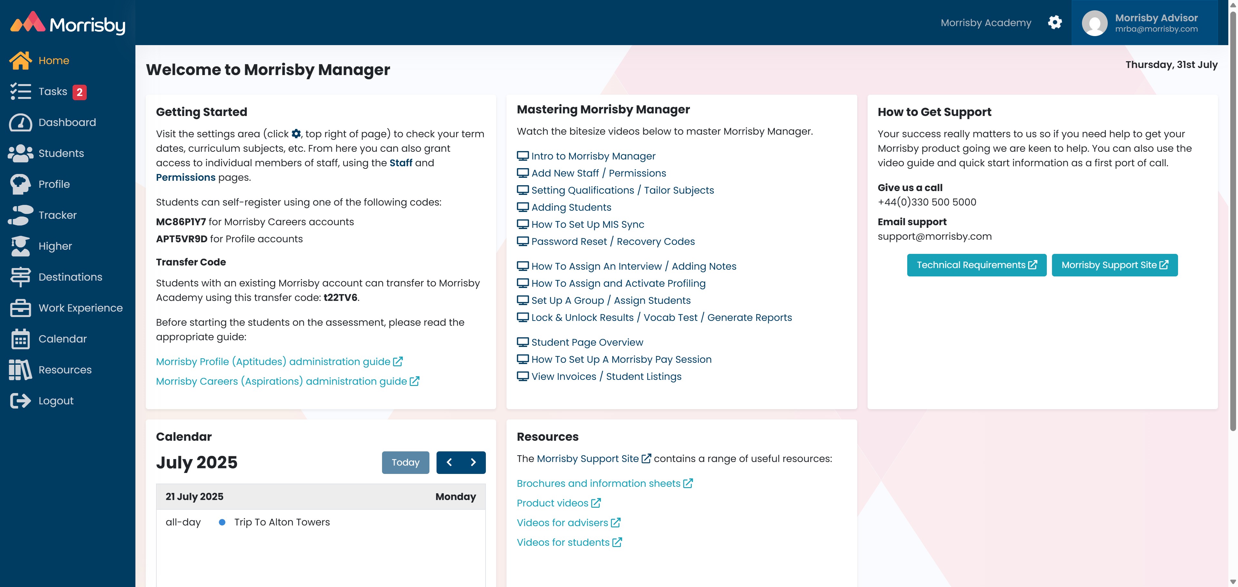Open Videos for students link

(569, 542)
